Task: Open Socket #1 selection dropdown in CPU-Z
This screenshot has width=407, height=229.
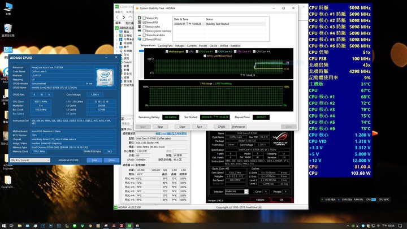Action: click(x=237, y=192)
